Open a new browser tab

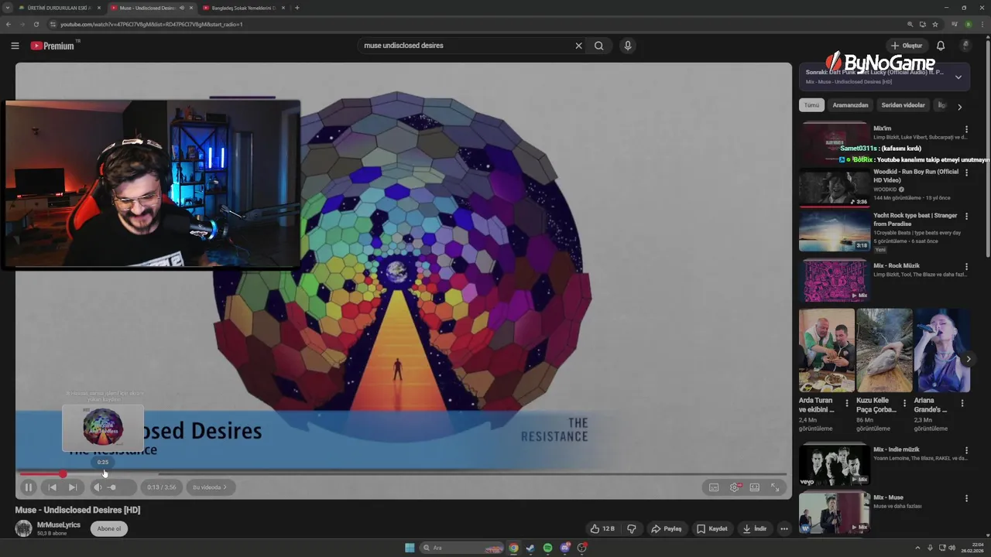point(297,8)
